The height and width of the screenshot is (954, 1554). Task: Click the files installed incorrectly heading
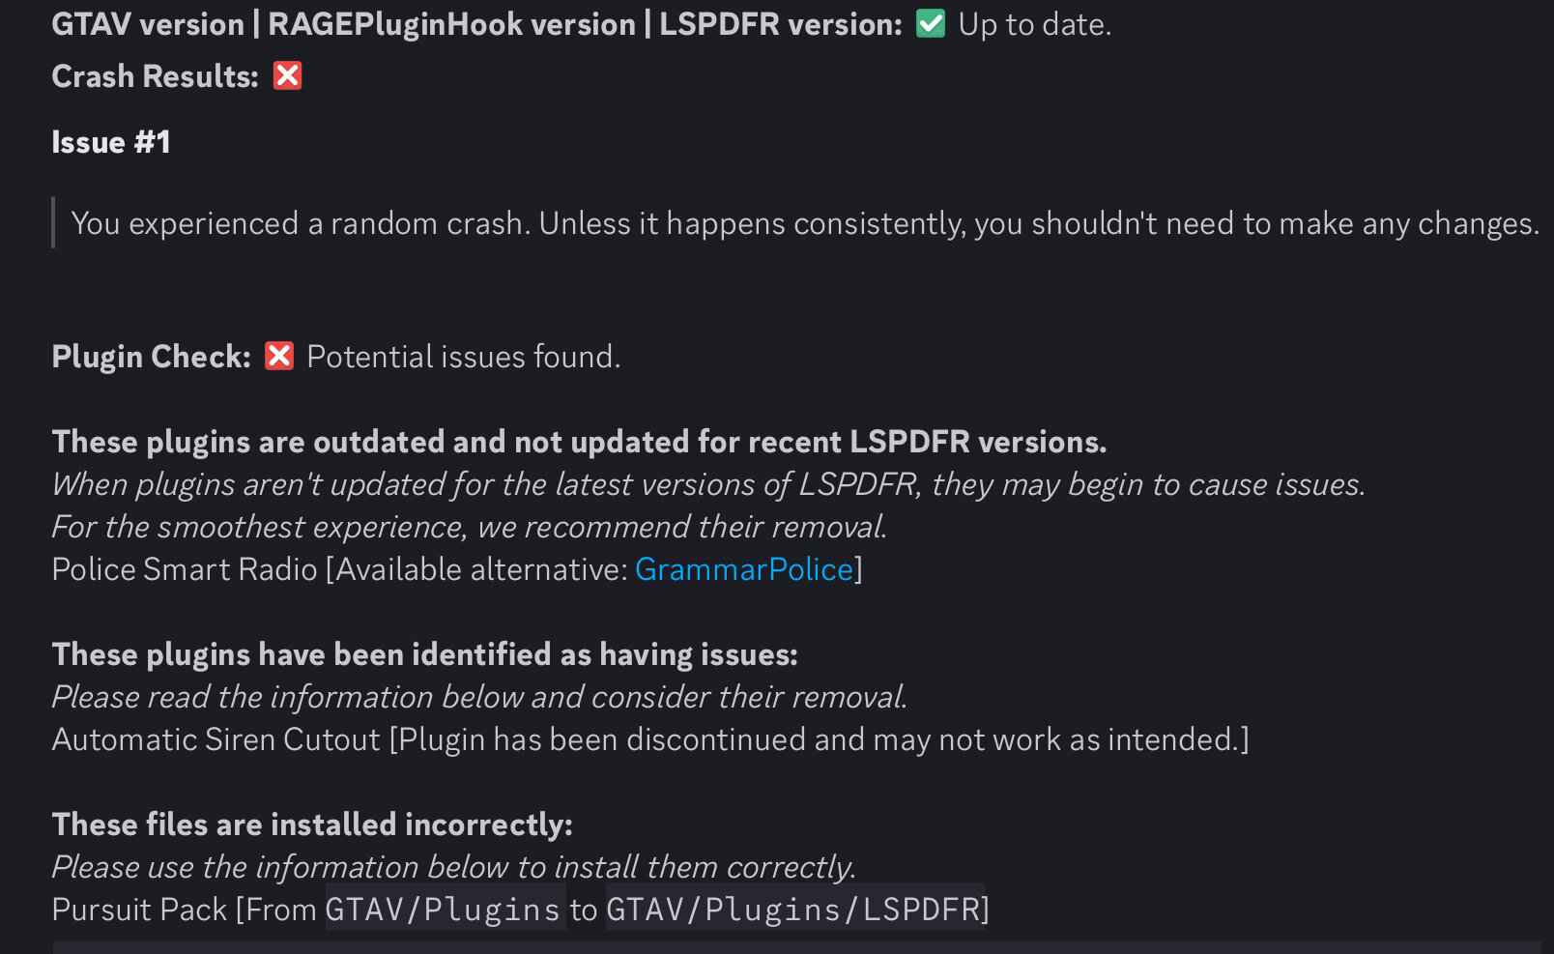tap(312, 824)
